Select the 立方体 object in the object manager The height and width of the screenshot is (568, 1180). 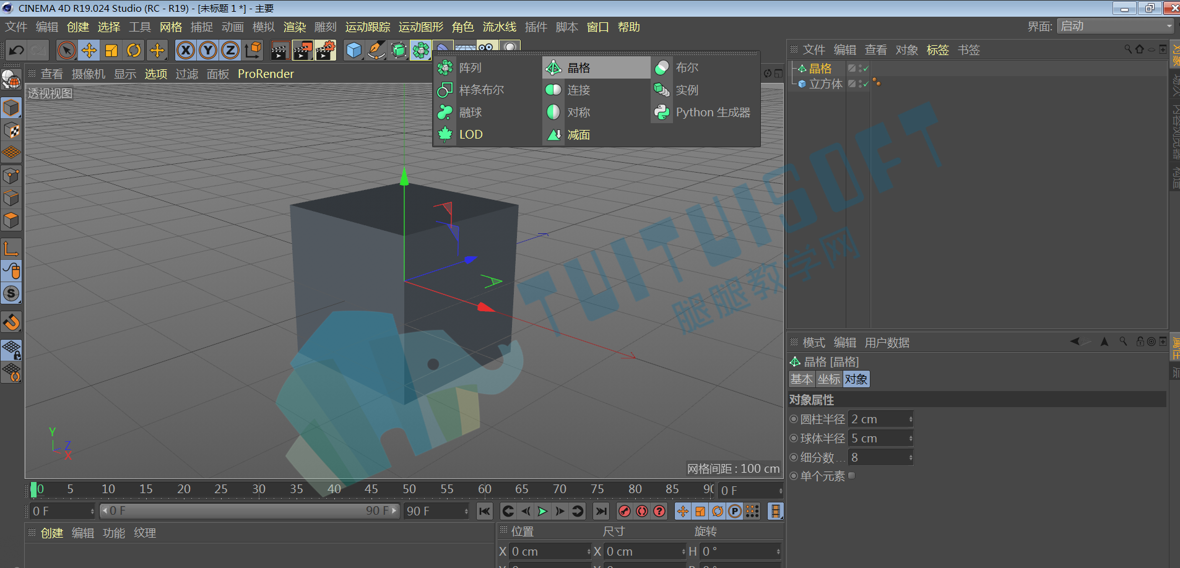[x=825, y=84]
